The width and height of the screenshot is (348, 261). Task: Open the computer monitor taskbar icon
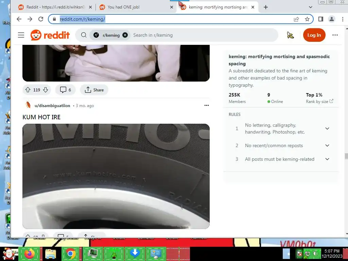[92, 254]
